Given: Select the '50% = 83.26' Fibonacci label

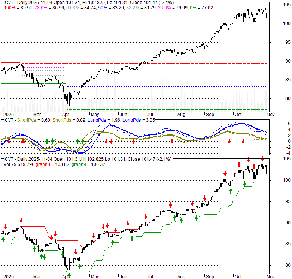Looking at the screenshot, I should coord(111,8).
